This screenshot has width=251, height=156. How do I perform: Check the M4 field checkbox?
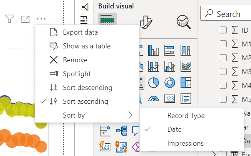(223, 85)
